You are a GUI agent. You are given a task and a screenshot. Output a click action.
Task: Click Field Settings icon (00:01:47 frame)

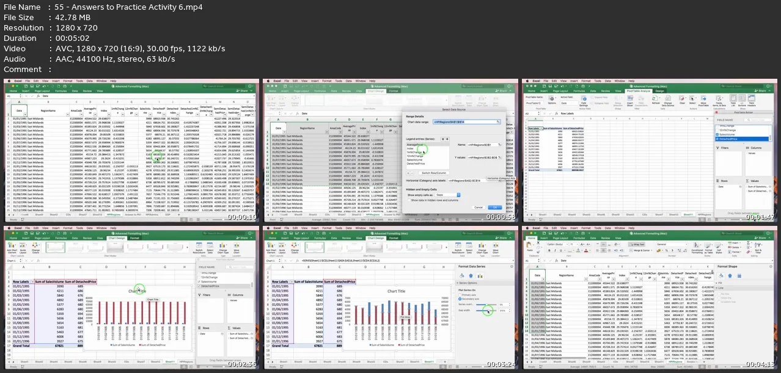coord(584,99)
